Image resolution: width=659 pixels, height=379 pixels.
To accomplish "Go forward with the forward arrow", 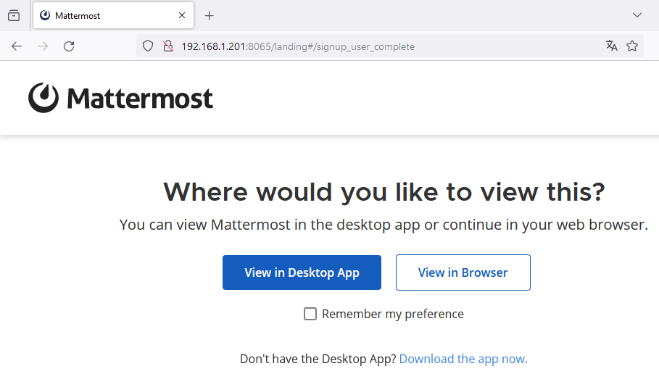I will pyautogui.click(x=43, y=46).
